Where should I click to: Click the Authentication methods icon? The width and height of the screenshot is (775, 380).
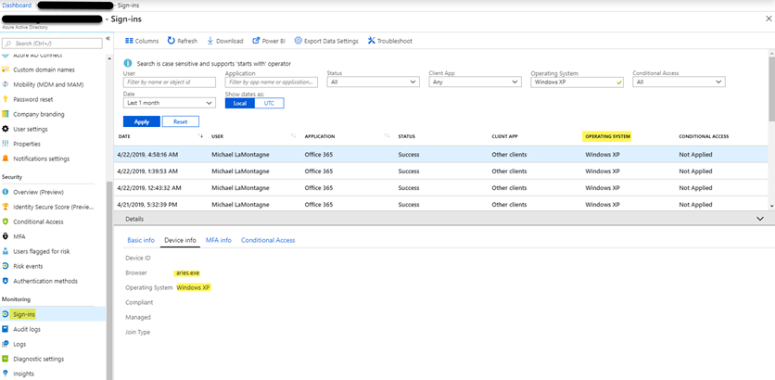(x=6, y=281)
